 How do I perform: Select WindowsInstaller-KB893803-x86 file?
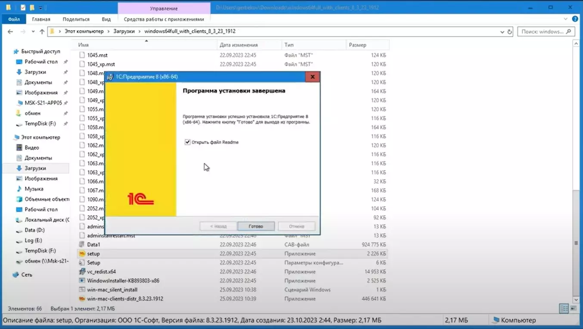point(123,280)
